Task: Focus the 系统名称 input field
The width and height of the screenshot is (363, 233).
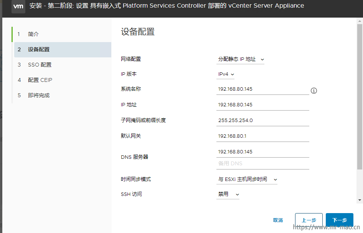Action: (x=263, y=90)
